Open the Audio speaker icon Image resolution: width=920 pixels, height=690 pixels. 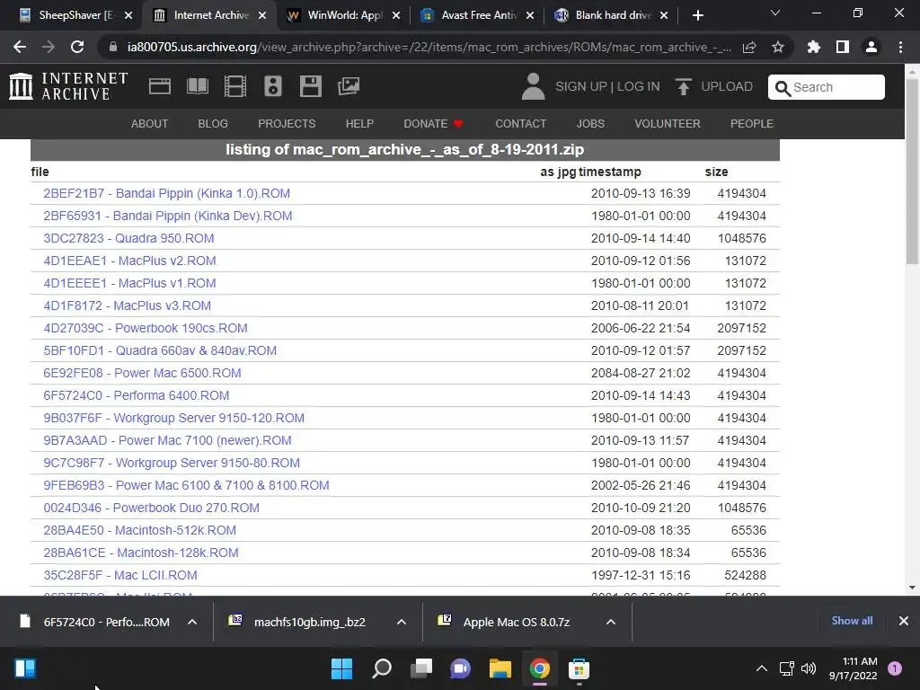coord(273,86)
